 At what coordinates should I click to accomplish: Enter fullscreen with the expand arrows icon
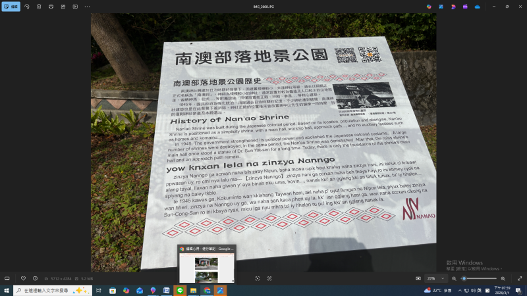520,278
